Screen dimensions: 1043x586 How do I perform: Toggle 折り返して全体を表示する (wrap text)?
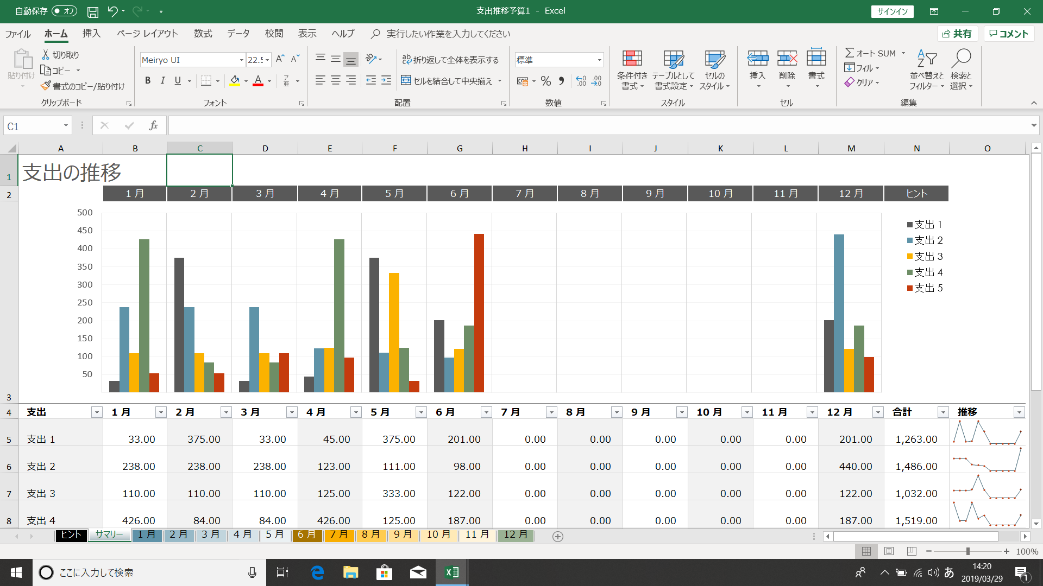point(450,60)
